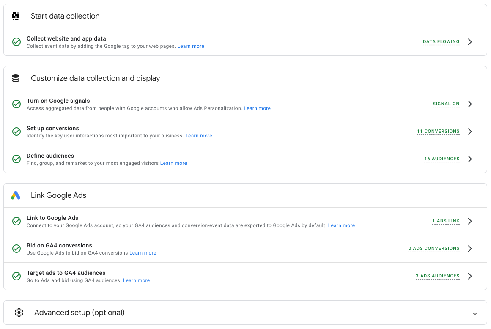
Task: Open the Collect website and app data arrow
Action: click(470, 42)
